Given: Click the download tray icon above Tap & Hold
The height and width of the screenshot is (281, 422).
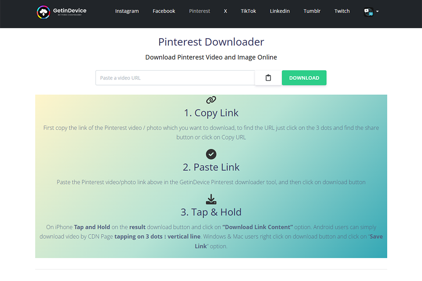Looking at the screenshot, I should pyautogui.click(x=211, y=199).
